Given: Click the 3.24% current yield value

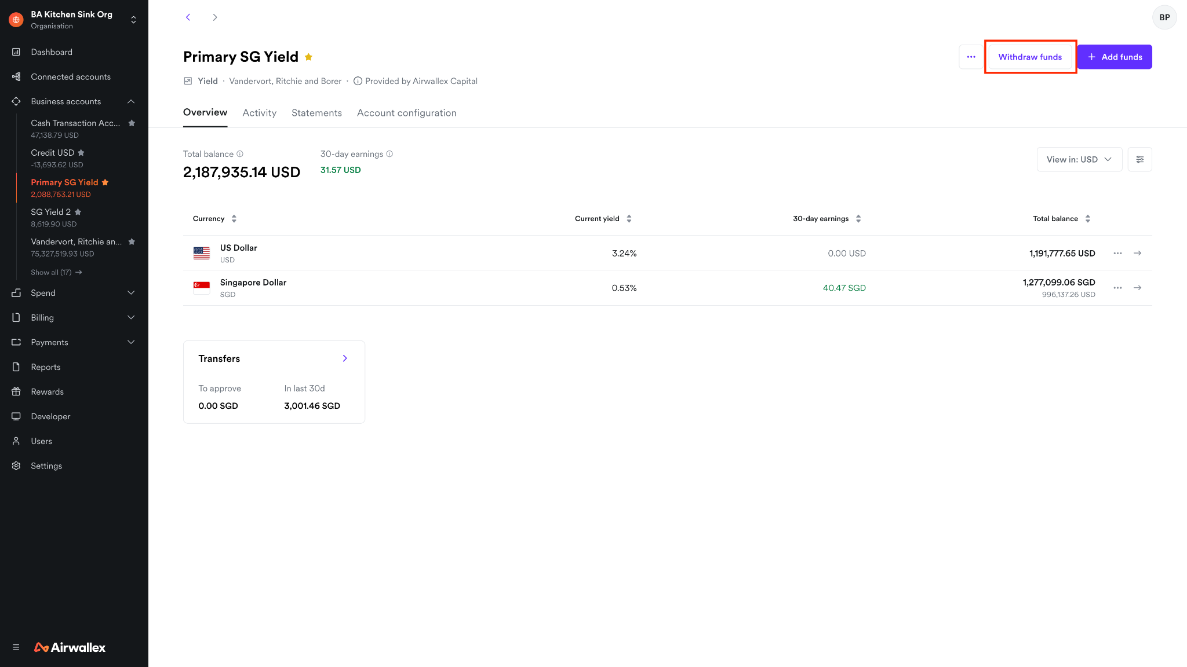Looking at the screenshot, I should 624,254.
